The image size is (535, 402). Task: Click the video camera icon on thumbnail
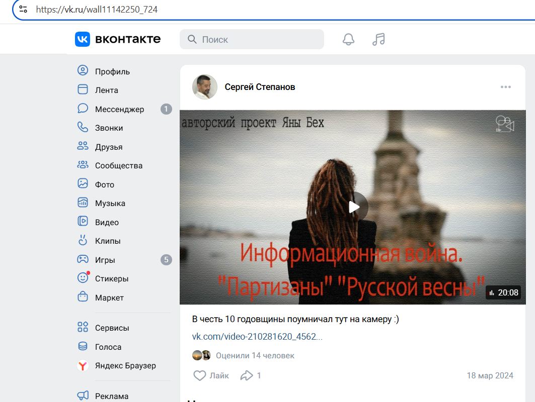(x=505, y=124)
